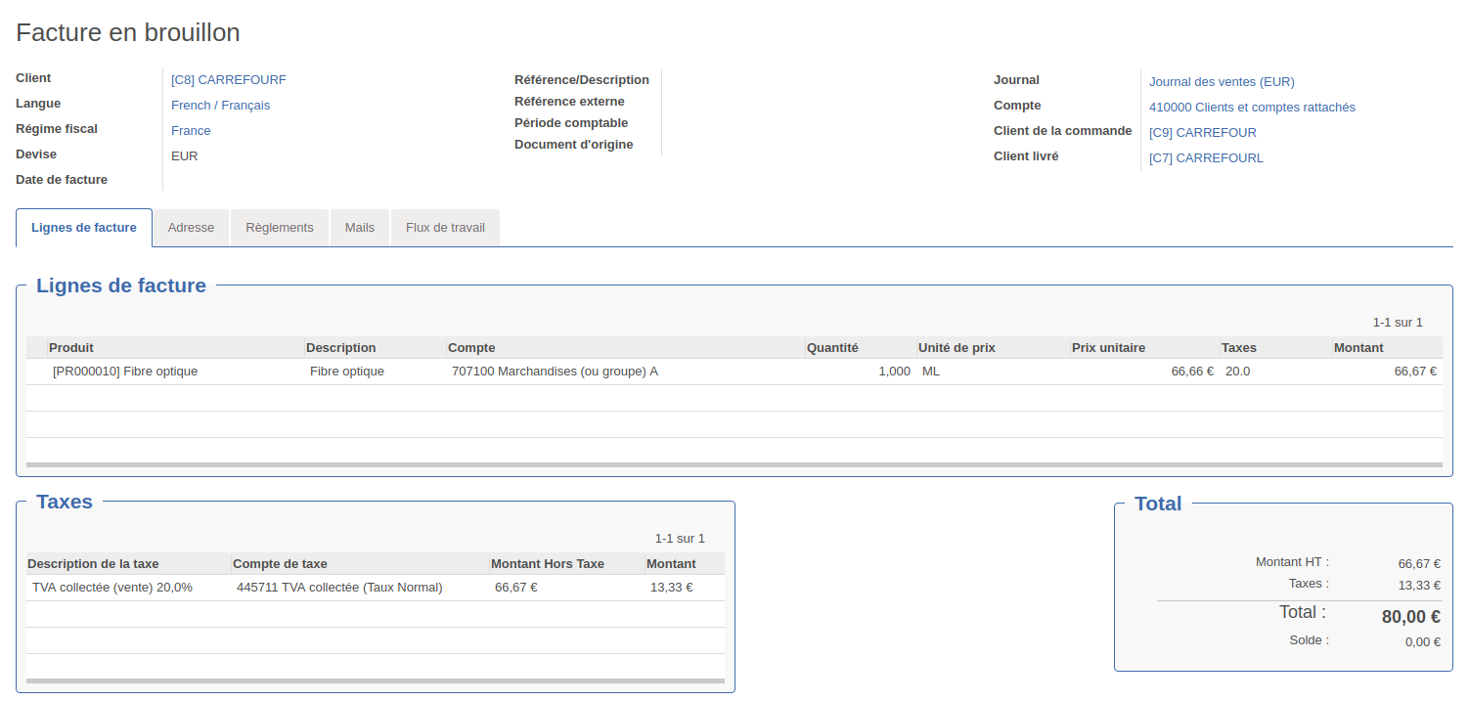Select the TVA collectée (vente) 20,0% tax row

[x=112, y=588]
